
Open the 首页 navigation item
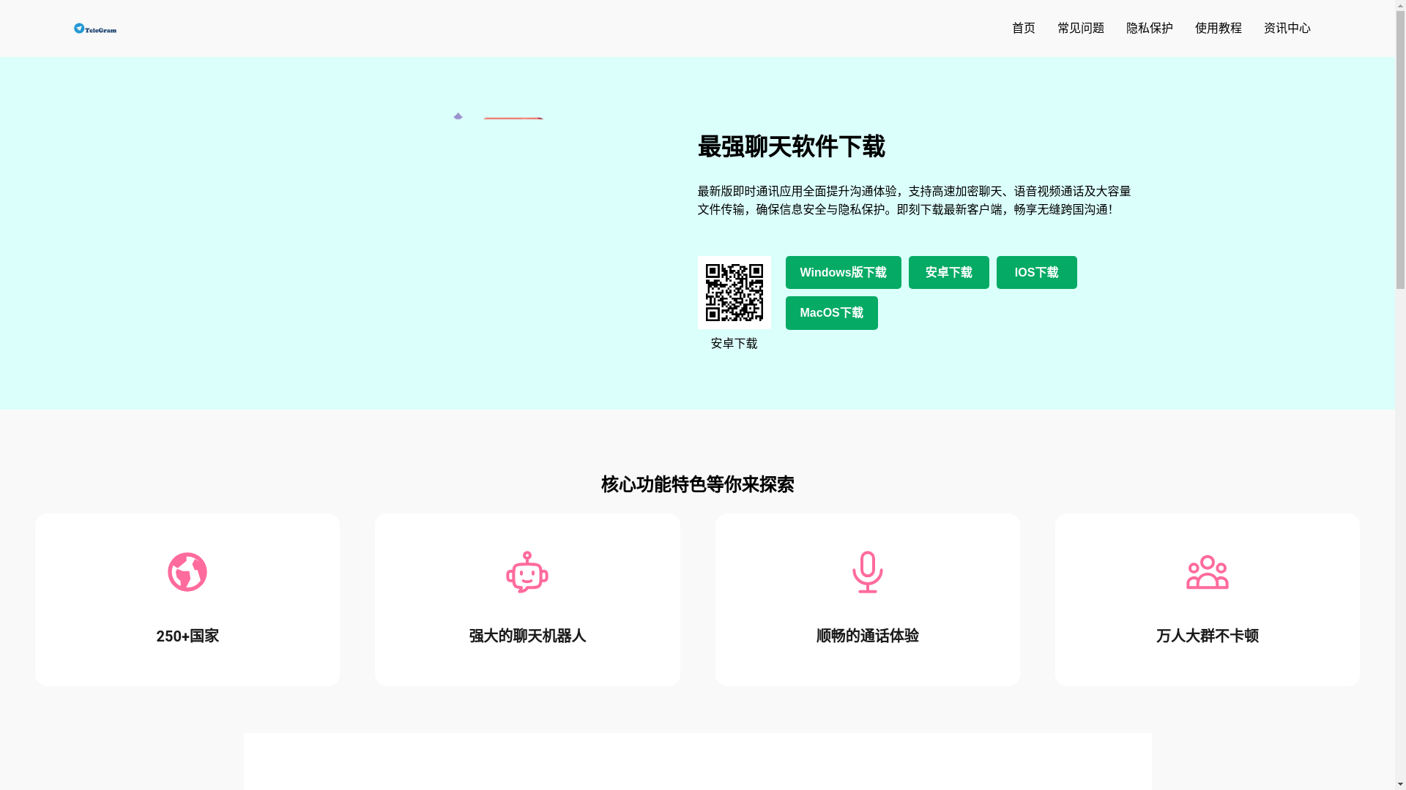(1023, 29)
